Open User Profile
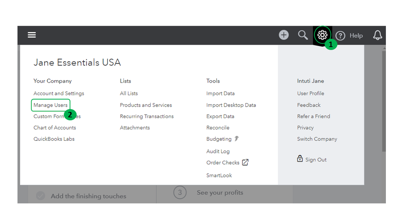The image size is (395, 222). [x=310, y=94]
